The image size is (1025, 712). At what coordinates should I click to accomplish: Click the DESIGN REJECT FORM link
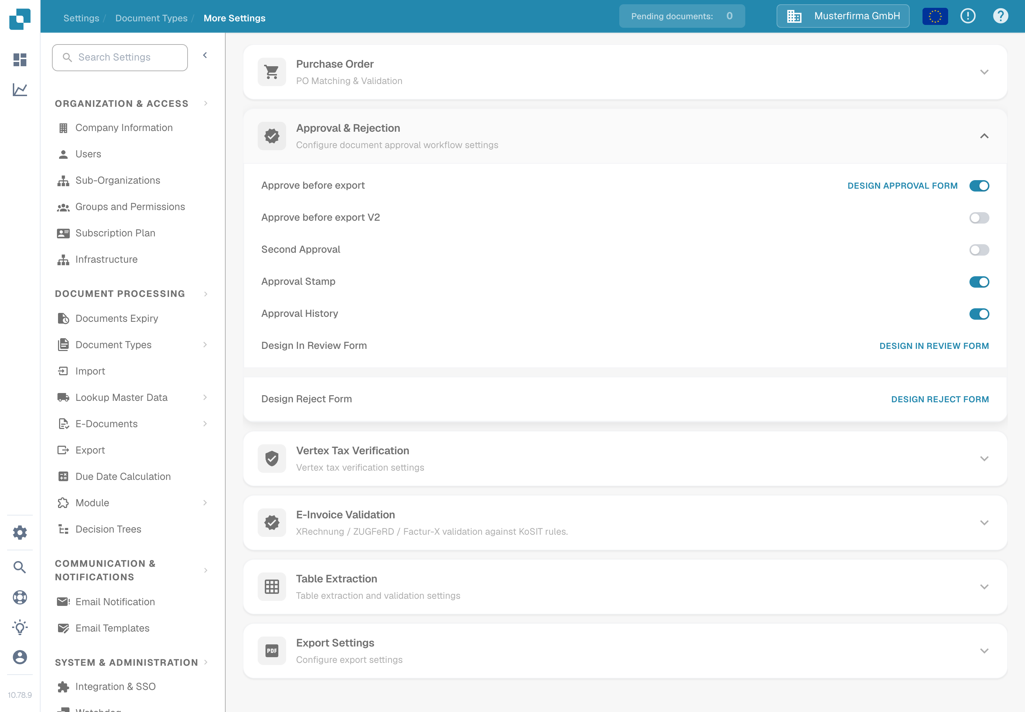pos(940,399)
